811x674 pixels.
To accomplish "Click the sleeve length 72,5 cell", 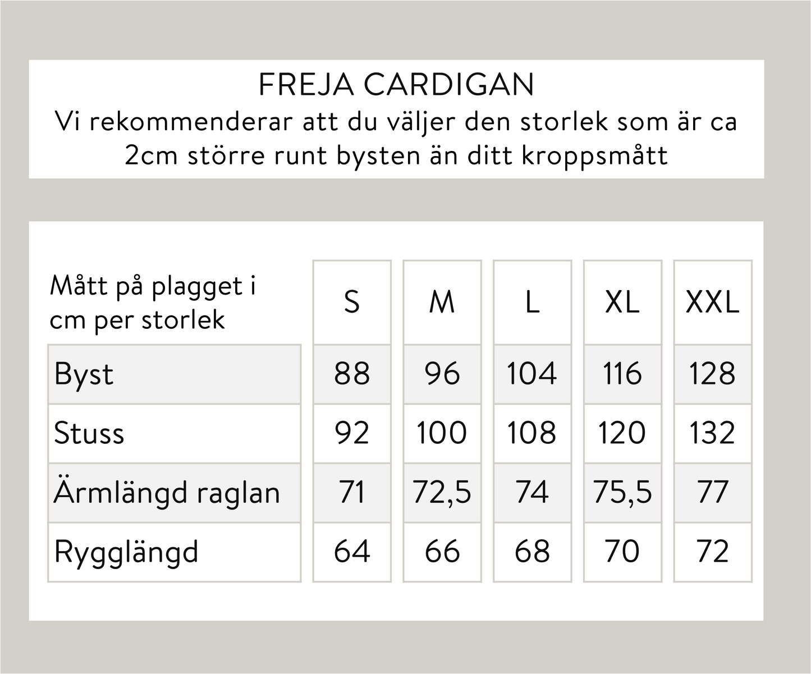I will click(x=442, y=493).
